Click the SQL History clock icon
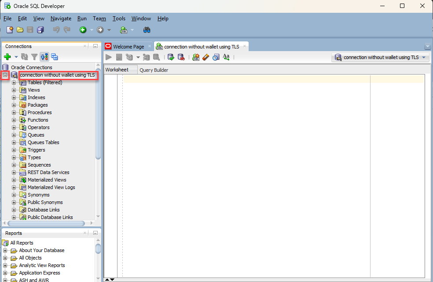The width and height of the screenshot is (433, 282). (216, 57)
